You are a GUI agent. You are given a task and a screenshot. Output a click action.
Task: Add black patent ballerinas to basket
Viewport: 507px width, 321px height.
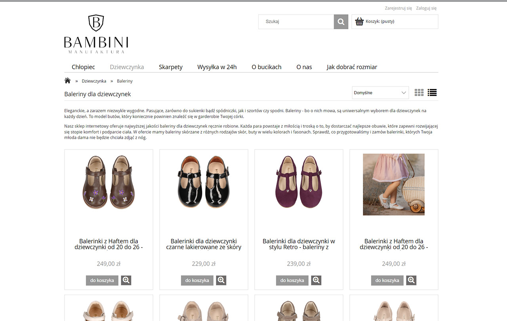pyautogui.click(x=197, y=280)
